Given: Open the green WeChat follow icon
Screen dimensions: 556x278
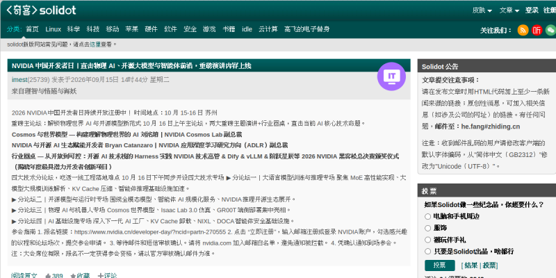Looking at the screenshot, I should 550,30.
